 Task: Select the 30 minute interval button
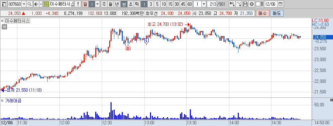(177, 4)
